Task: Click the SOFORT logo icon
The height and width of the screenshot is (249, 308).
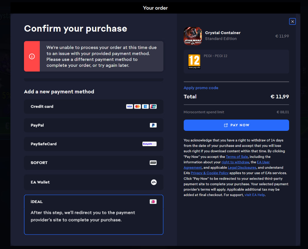Action: pyautogui.click(x=153, y=163)
